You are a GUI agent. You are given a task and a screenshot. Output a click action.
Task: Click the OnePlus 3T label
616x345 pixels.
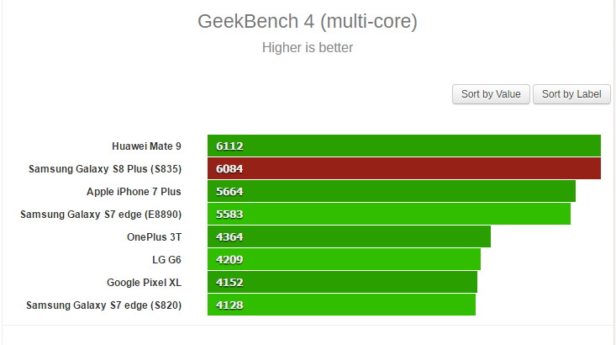coord(154,237)
